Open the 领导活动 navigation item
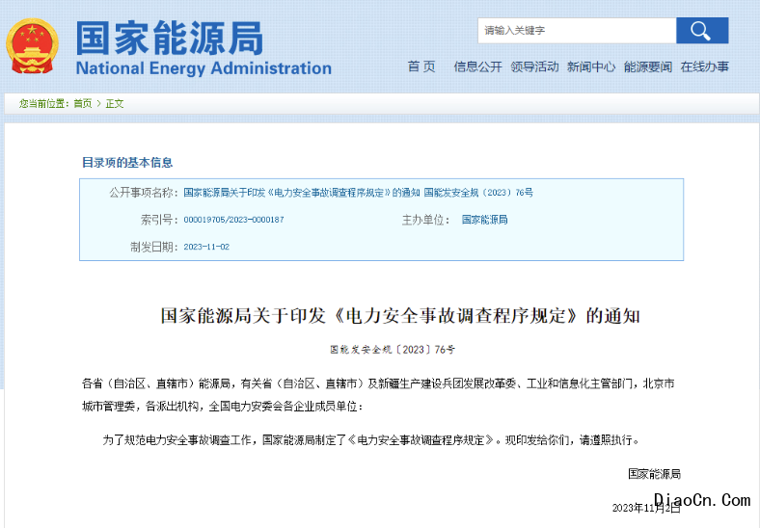 tap(534, 66)
